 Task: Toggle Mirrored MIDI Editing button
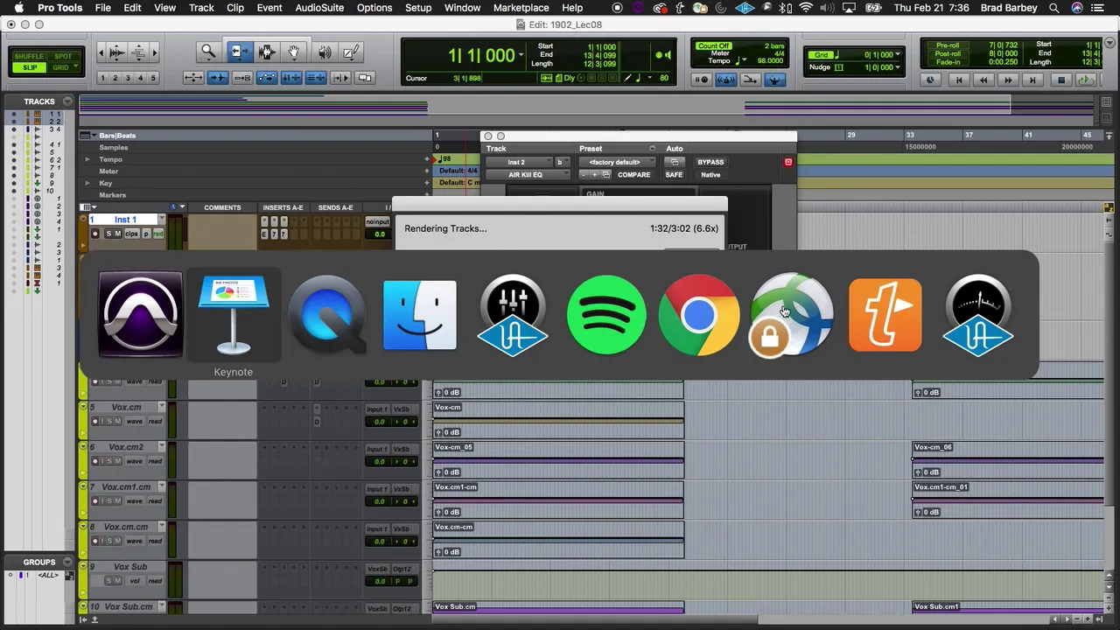pyautogui.click(x=242, y=78)
